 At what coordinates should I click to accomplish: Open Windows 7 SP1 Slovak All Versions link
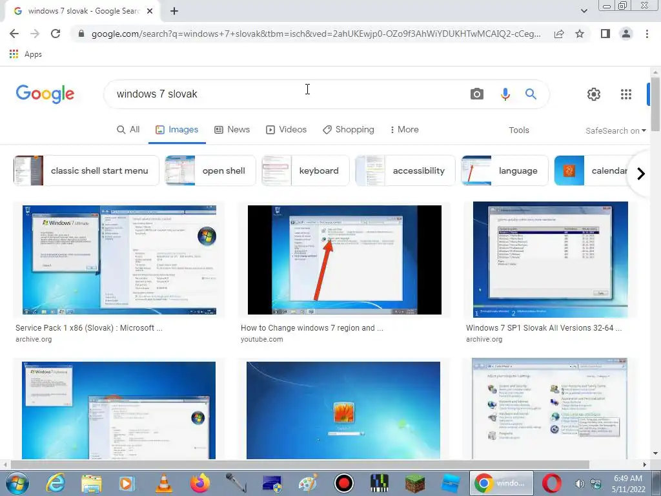pyautogui.click(x=544, y=327)
